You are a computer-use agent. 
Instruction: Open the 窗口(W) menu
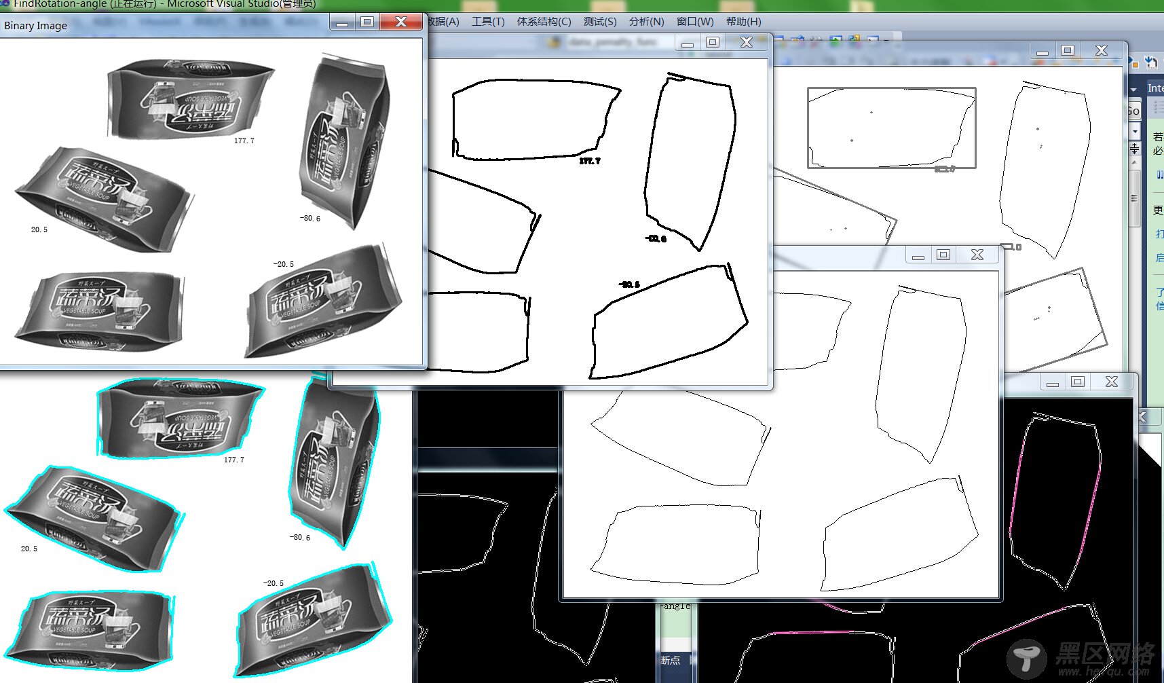click(695, 22)
